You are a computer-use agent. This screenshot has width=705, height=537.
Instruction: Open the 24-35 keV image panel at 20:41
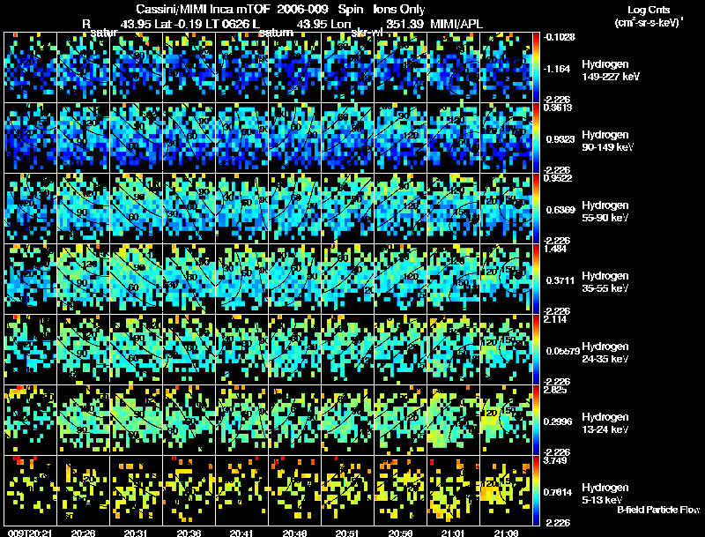tap(241, 350)
